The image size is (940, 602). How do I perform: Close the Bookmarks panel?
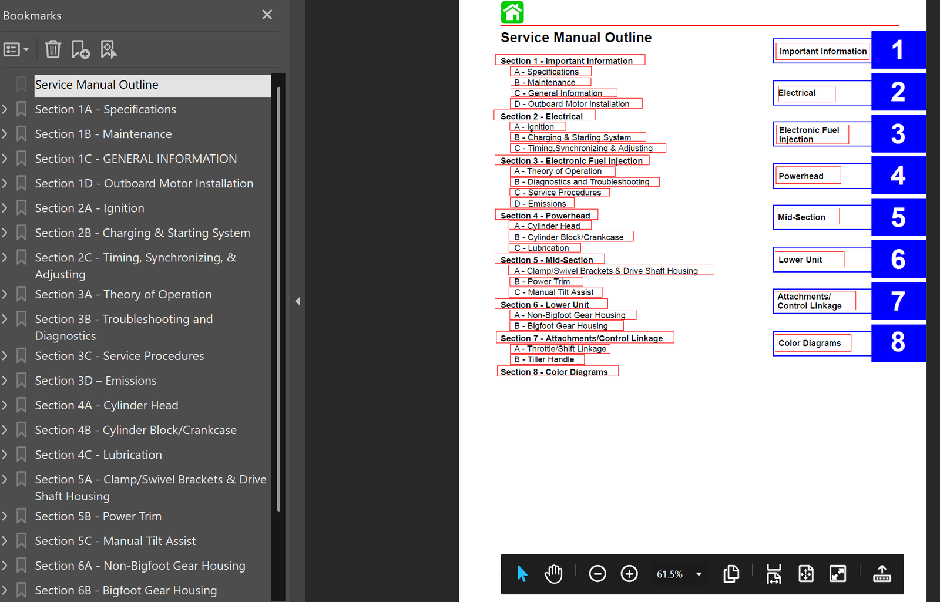267,15
